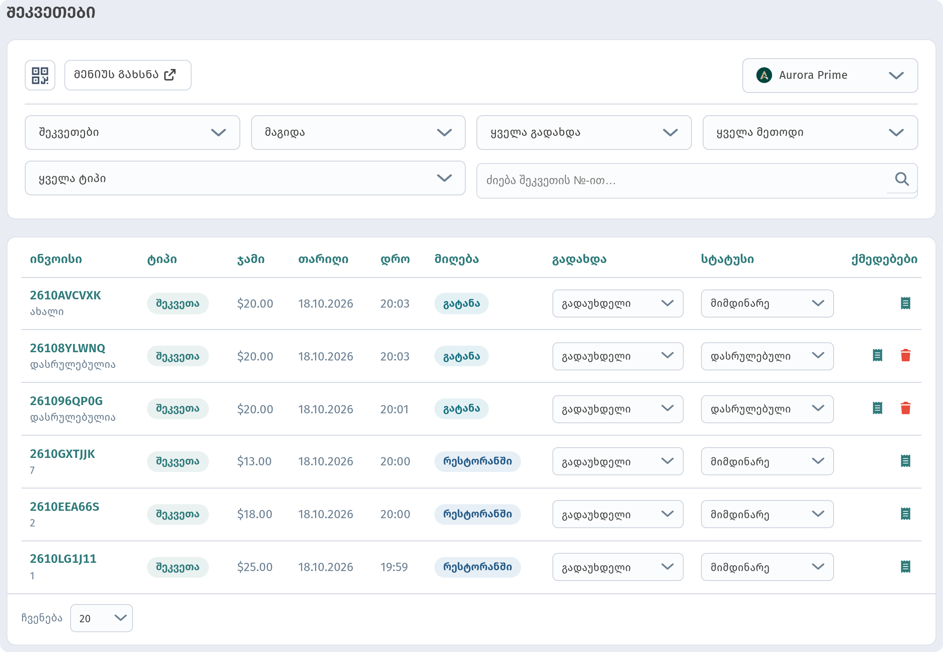Open the ყველა გადახდა payment filter
The height and width of the screenshot is (652, 943).
click(x=584, y=133)
